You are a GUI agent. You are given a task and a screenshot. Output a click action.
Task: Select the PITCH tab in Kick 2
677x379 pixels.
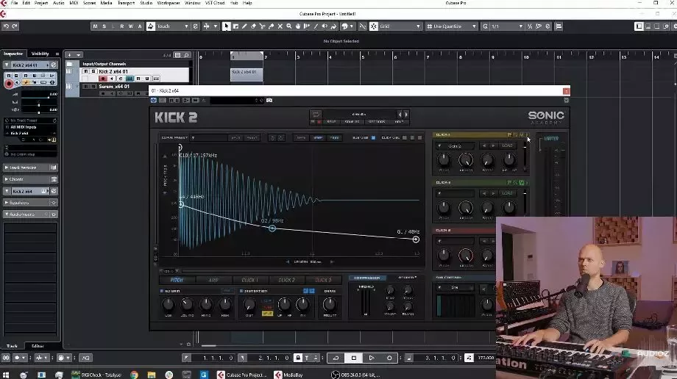point(177,280)
